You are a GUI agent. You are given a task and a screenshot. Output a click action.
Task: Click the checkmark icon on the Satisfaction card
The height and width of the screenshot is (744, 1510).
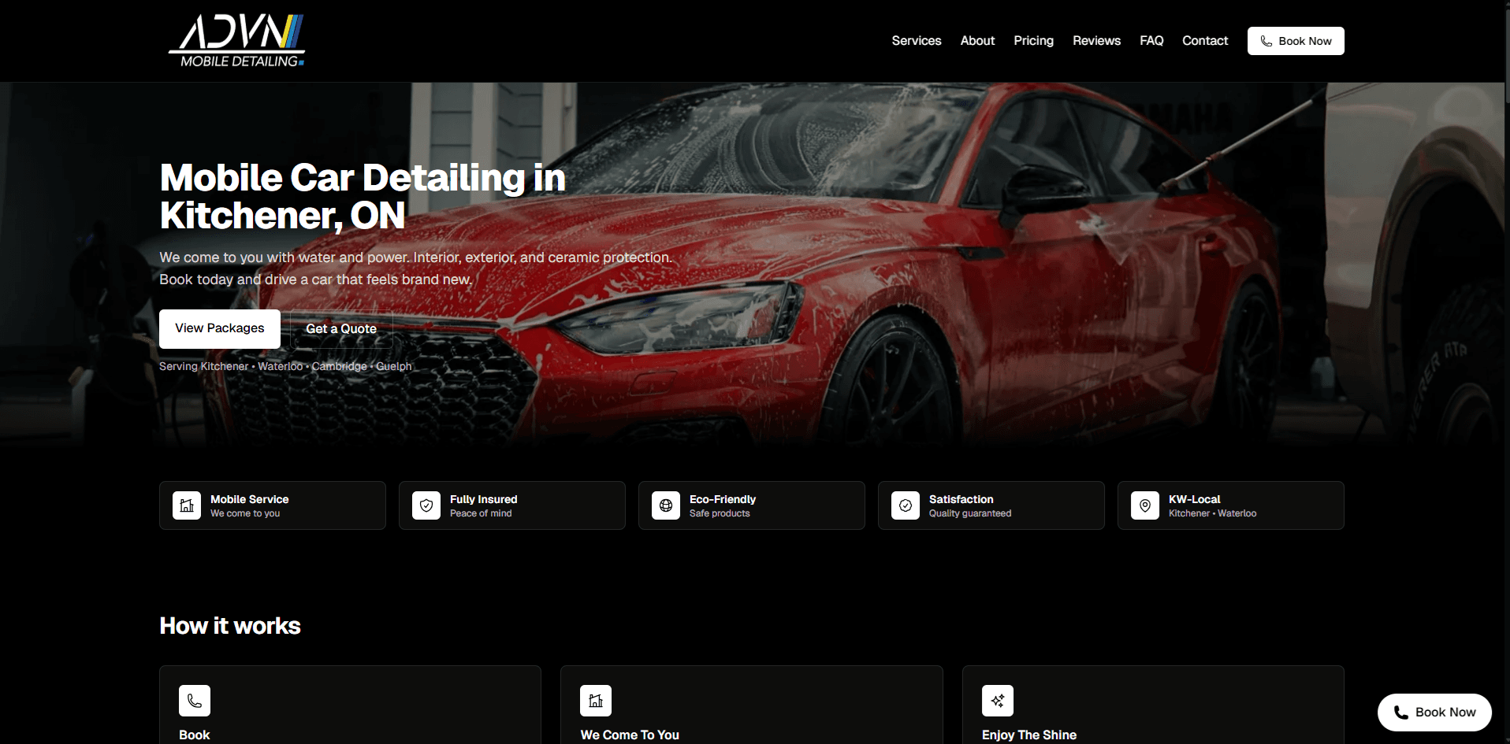906,505
